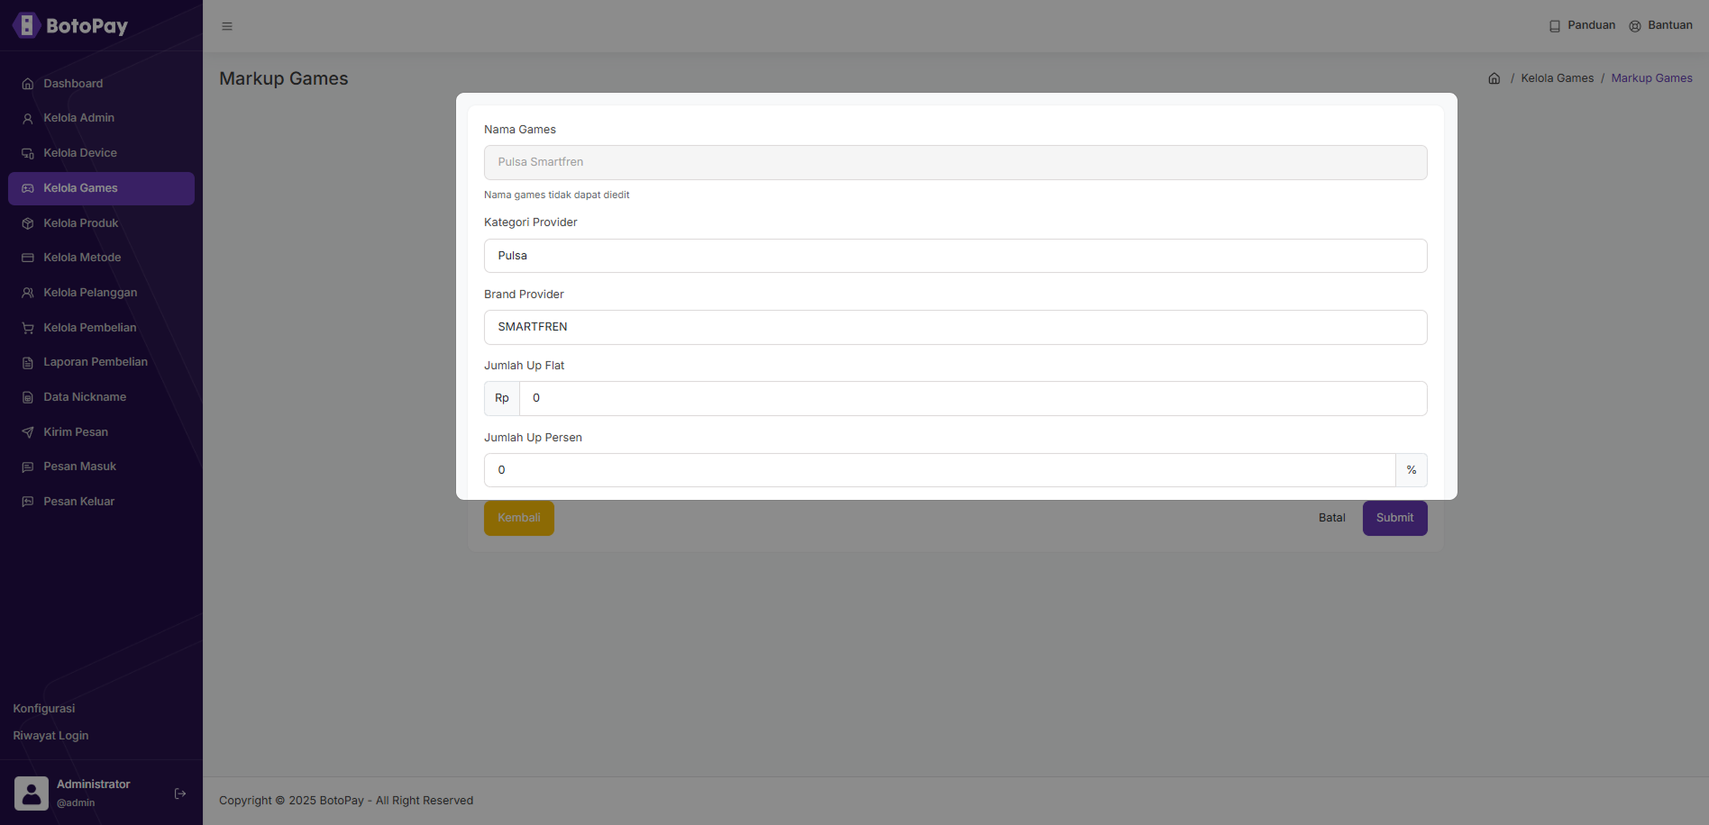Click Markup Games breadcrumb link

coord(1651,78)
